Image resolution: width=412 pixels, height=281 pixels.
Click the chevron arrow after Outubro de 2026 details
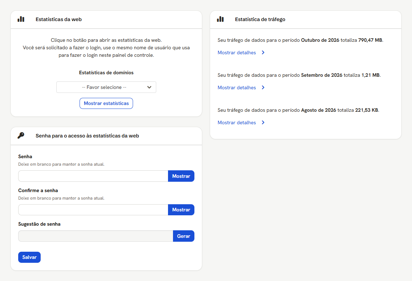(x=263, y=52)
